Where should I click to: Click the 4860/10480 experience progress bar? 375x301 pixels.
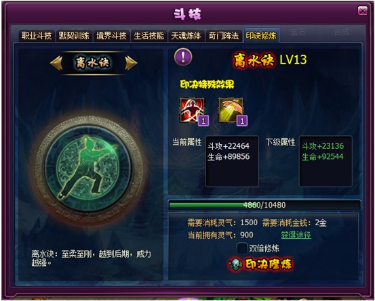[x=264, y=205]
